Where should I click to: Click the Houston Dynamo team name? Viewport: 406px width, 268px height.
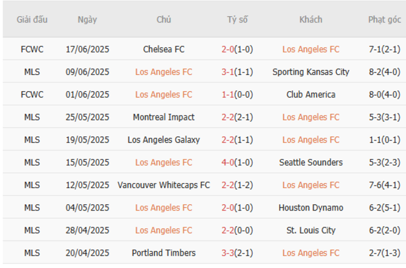pos(310,207)
